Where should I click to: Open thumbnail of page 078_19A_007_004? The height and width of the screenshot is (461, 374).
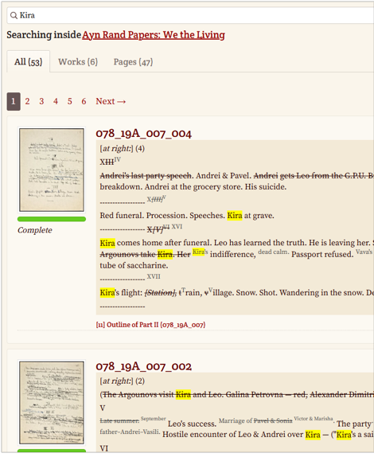click(x=52, y=170)
